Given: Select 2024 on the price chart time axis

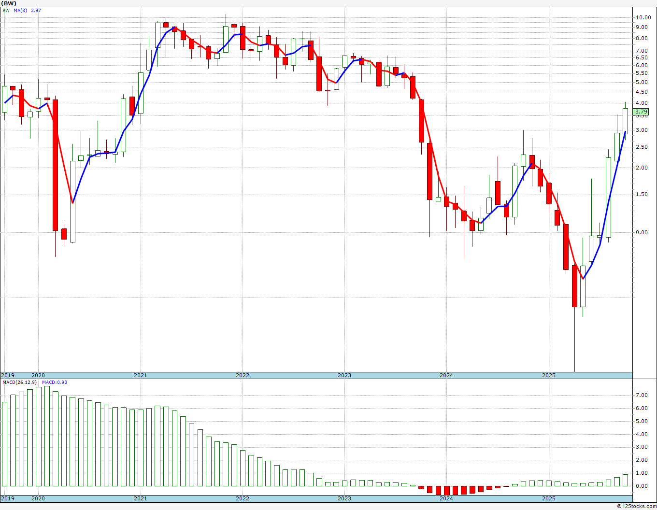Looking at the screenshot, I should tap(446, 375).
